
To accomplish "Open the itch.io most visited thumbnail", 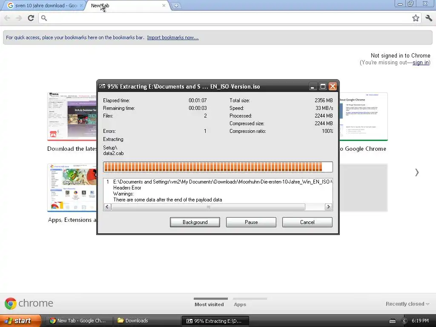I will point(72,117).
